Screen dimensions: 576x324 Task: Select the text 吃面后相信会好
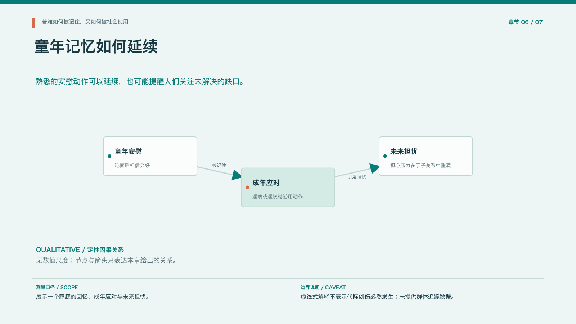(x=132, y=166)
